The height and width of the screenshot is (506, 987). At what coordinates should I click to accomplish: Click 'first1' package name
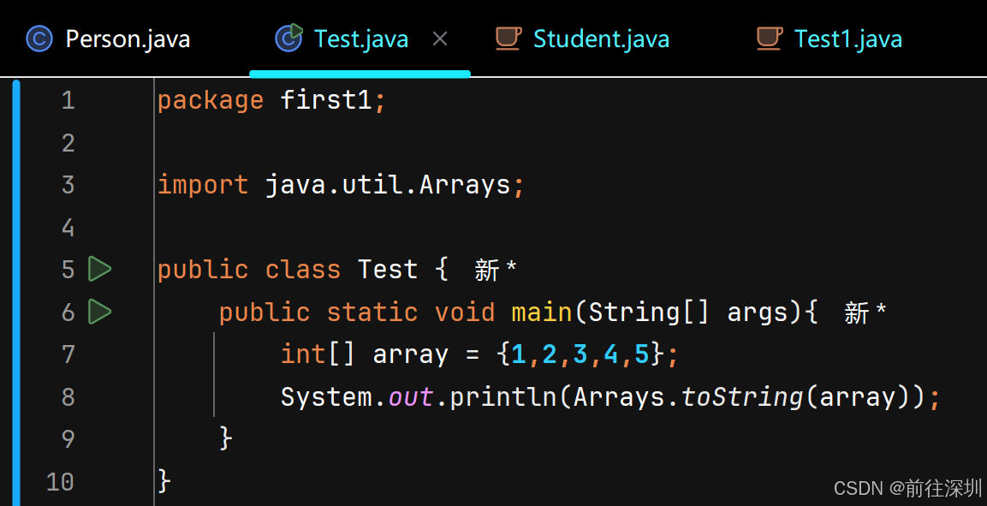click(326, 99)
